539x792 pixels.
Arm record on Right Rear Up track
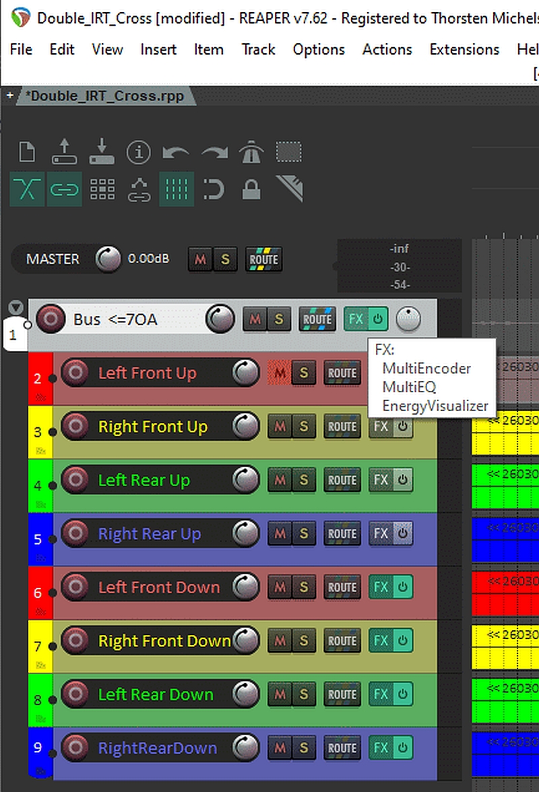pos(75,534)
